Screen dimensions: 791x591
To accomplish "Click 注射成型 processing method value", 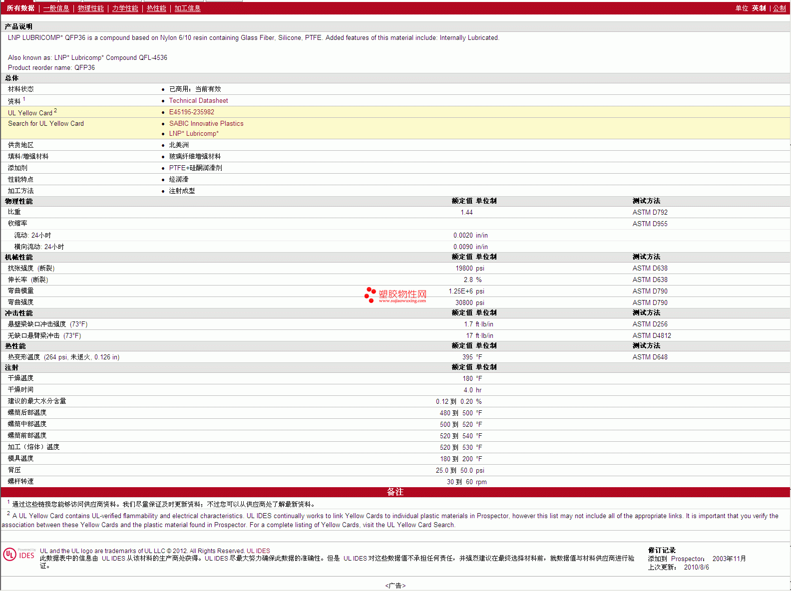I will (x=182, y=191).
